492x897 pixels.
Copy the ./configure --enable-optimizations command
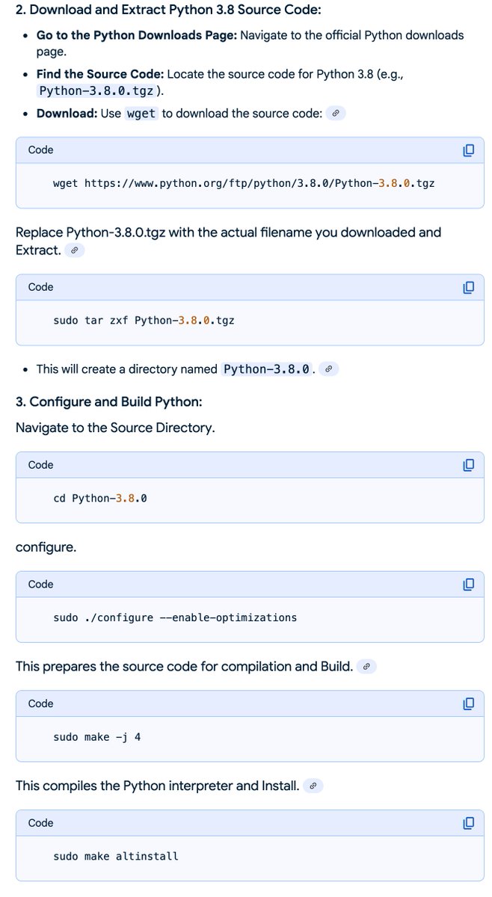468,585
